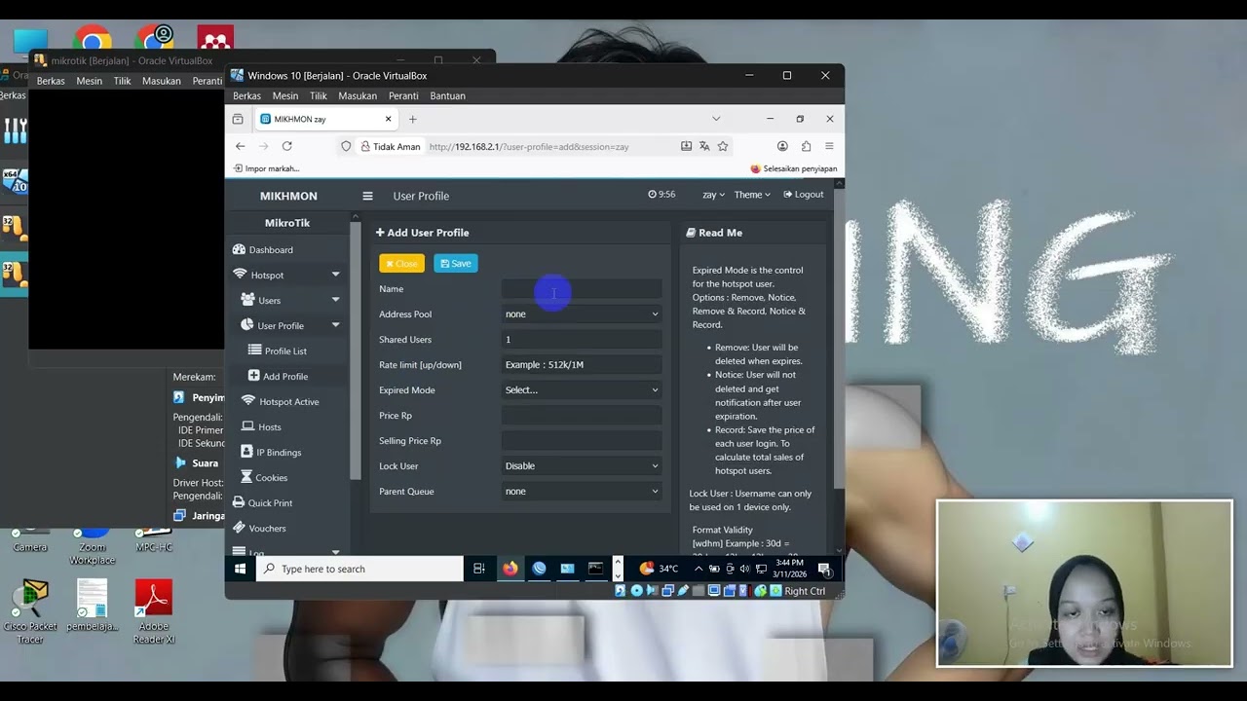This screenshot has width=1247, height=701.
Task: Open Quick Print from the sidebar
Action: pos(263,503)
